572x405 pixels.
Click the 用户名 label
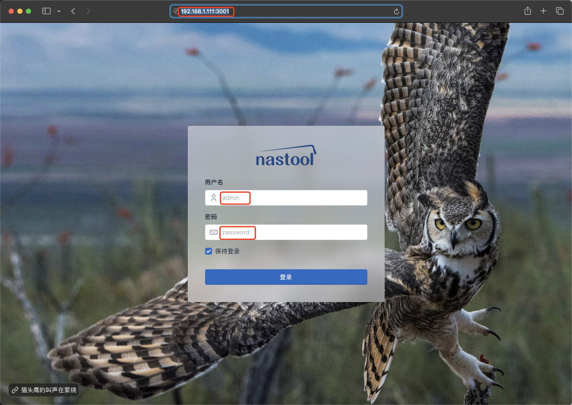214,182
